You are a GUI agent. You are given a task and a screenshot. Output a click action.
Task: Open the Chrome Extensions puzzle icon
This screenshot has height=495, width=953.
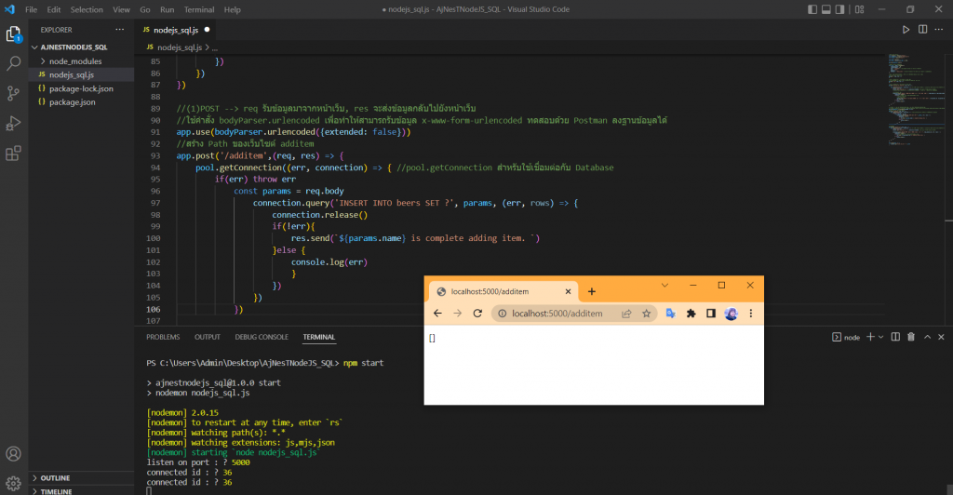point(691,314)
